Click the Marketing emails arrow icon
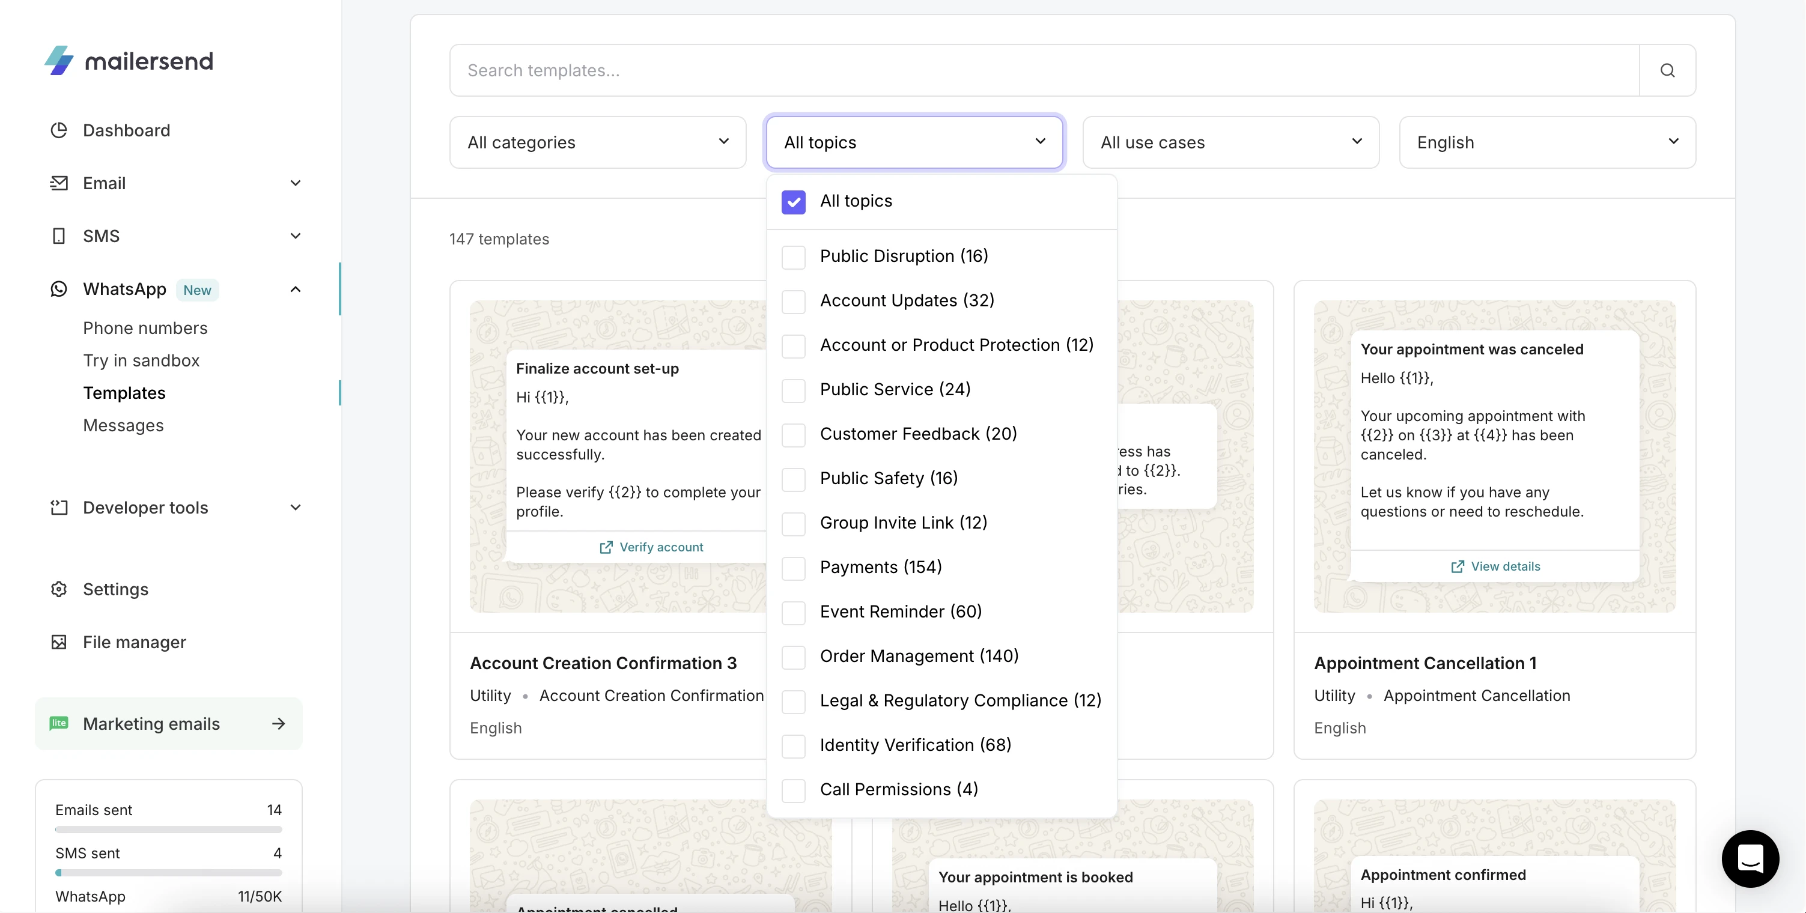This screenshot has width=1806, height=913. (278, 723)
